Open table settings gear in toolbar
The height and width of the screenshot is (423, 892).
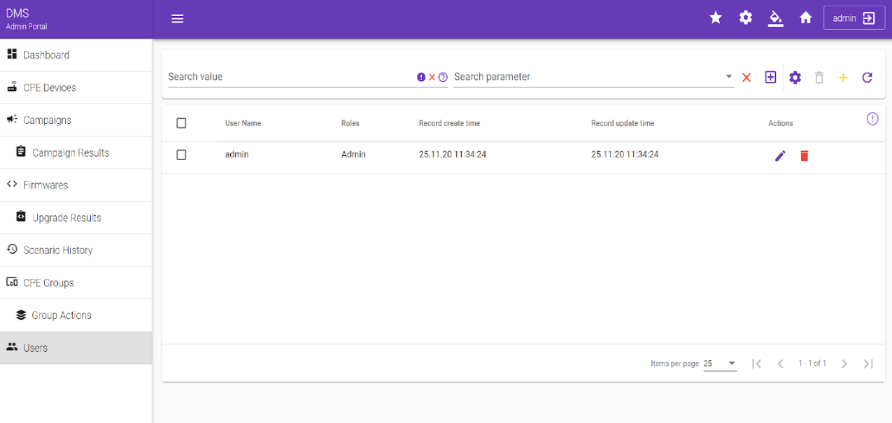[795, 78]
